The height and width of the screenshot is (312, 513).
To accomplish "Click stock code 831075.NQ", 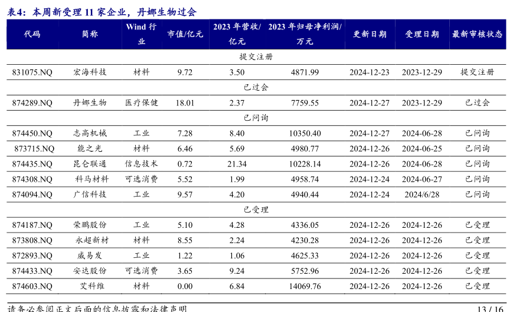I will (x=32, y=72).
